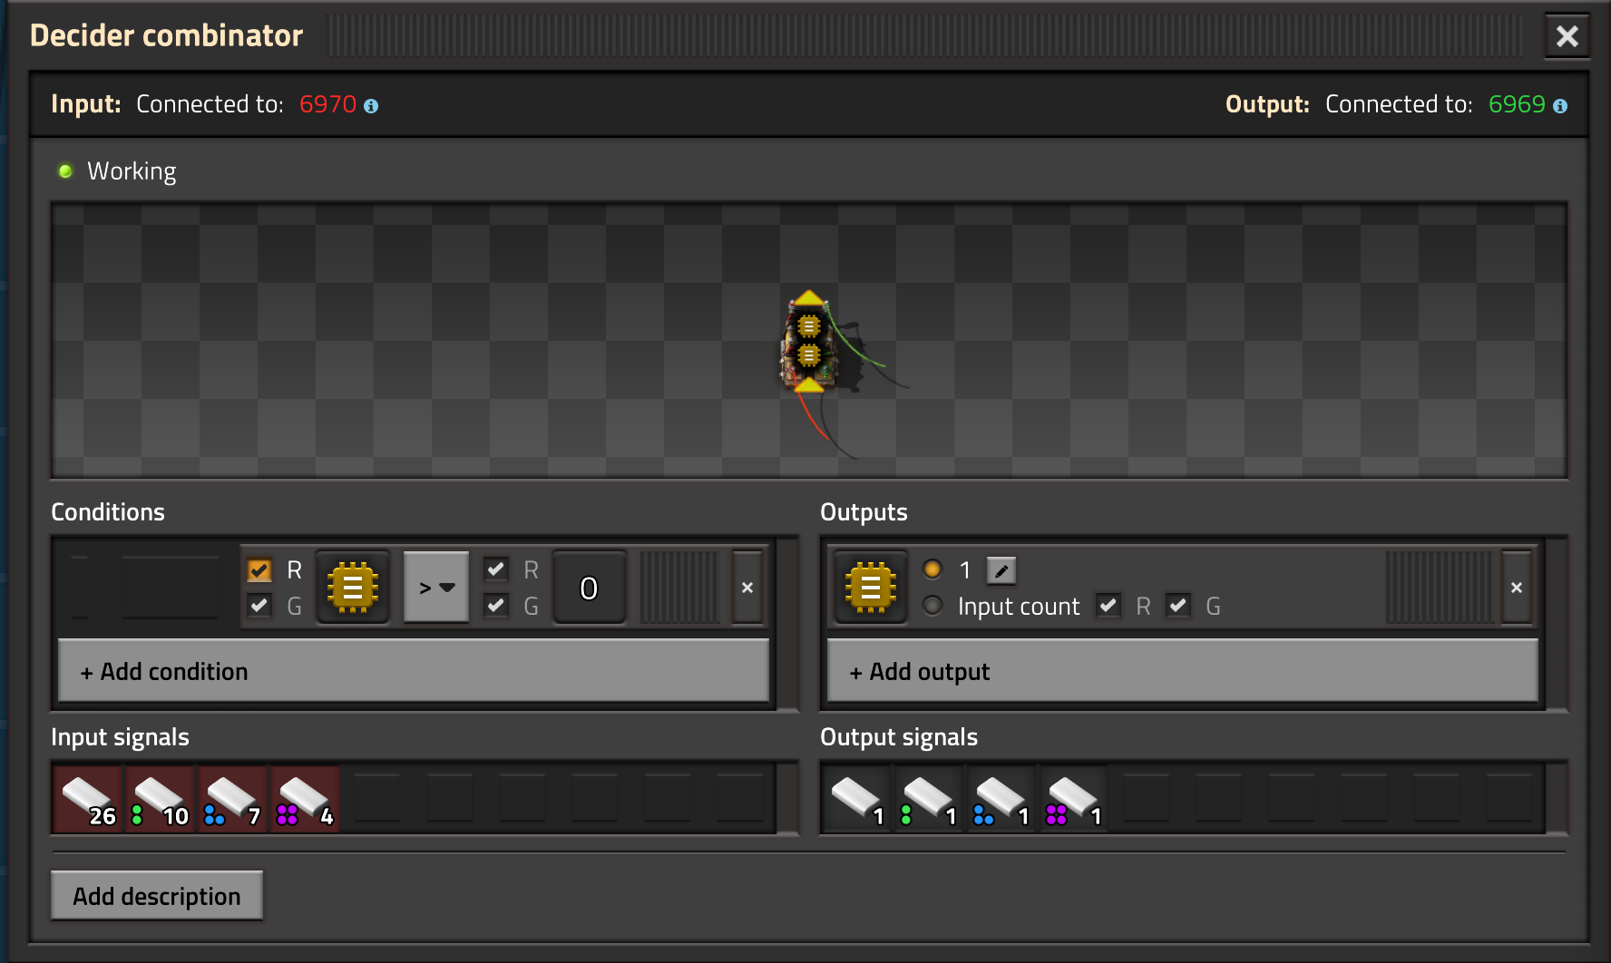1611x963 pixels.
Task: Select the constant value 1 radio button
Action: [x=932, y=569]
